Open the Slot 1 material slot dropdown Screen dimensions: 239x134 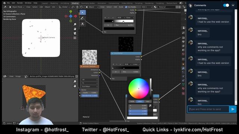tap(147, 7)
